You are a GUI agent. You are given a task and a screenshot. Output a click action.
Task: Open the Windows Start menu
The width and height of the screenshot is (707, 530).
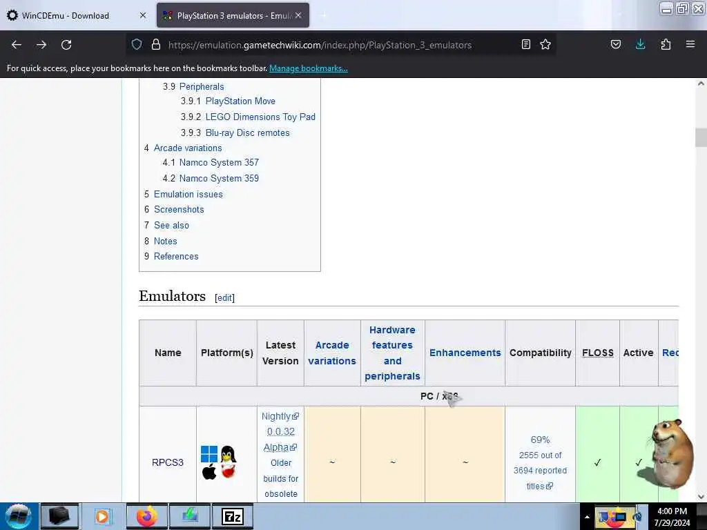[x=18, y=516]
